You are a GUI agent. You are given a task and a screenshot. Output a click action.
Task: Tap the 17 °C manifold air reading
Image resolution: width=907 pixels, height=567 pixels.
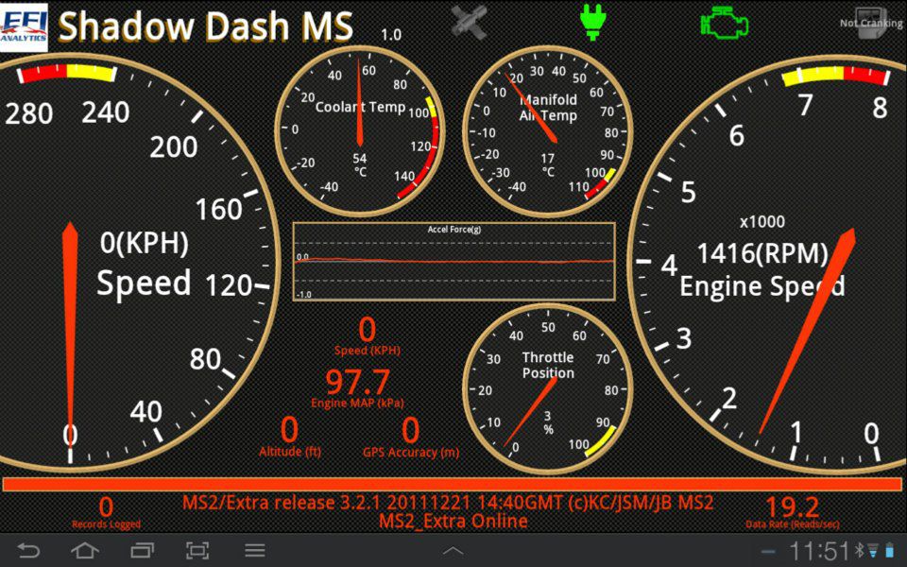[548, 164]
